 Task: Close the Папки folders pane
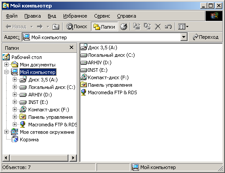[x=71, y=48]
